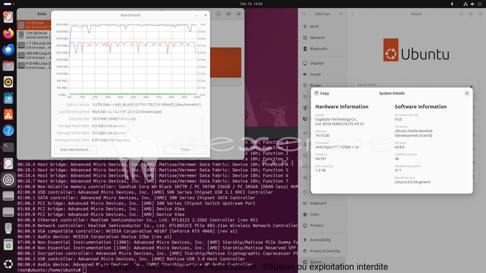Open Printers settings panel
486x273 pixels.
322,225
